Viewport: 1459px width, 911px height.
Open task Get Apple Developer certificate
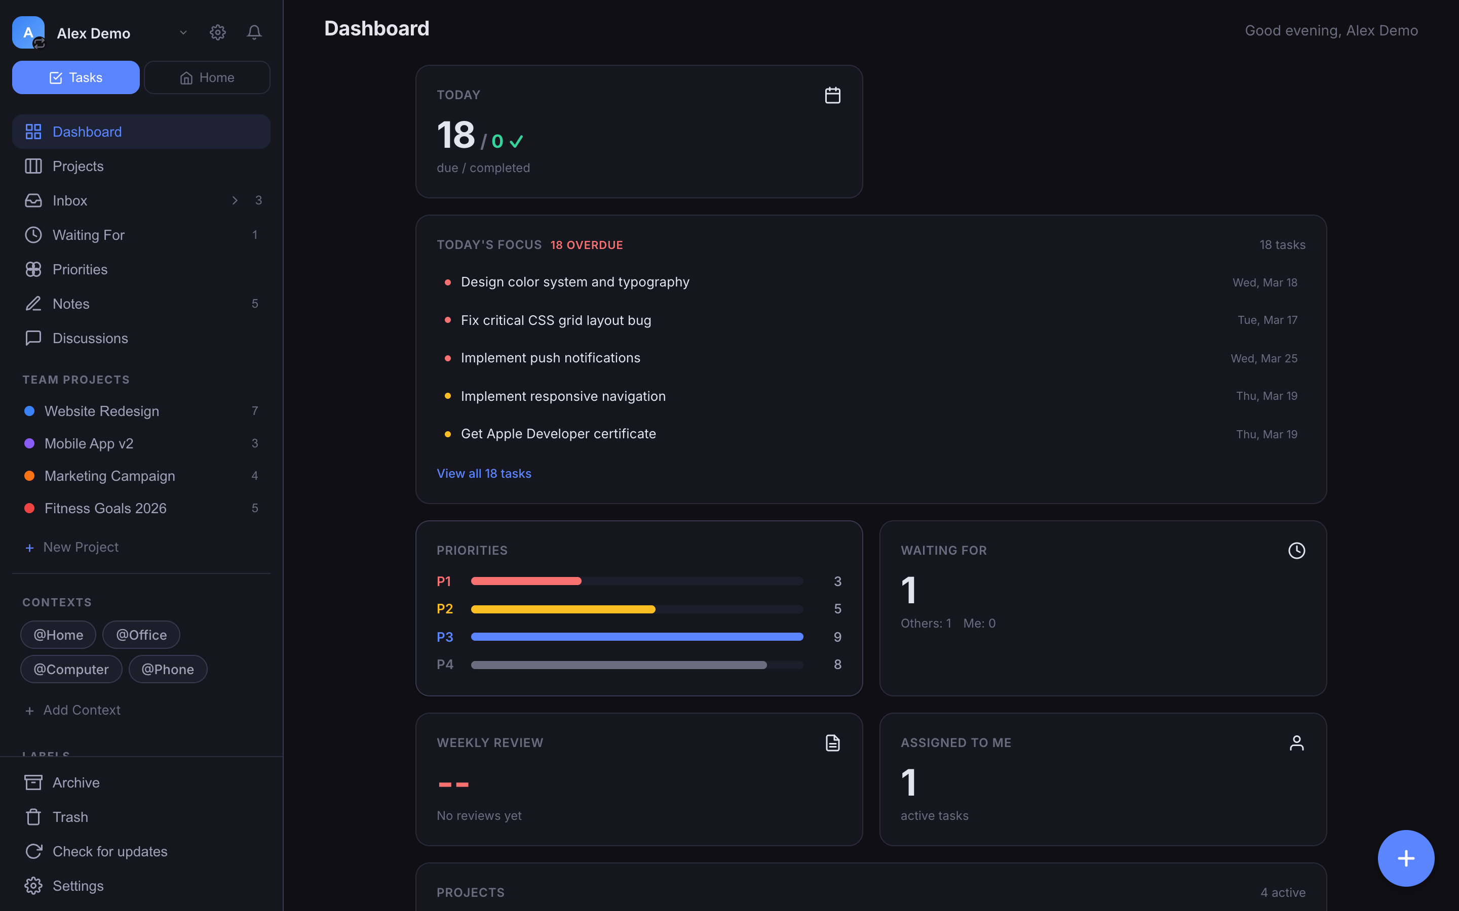[x=870, y=434]
